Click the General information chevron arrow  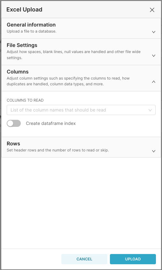click(154, 32)
